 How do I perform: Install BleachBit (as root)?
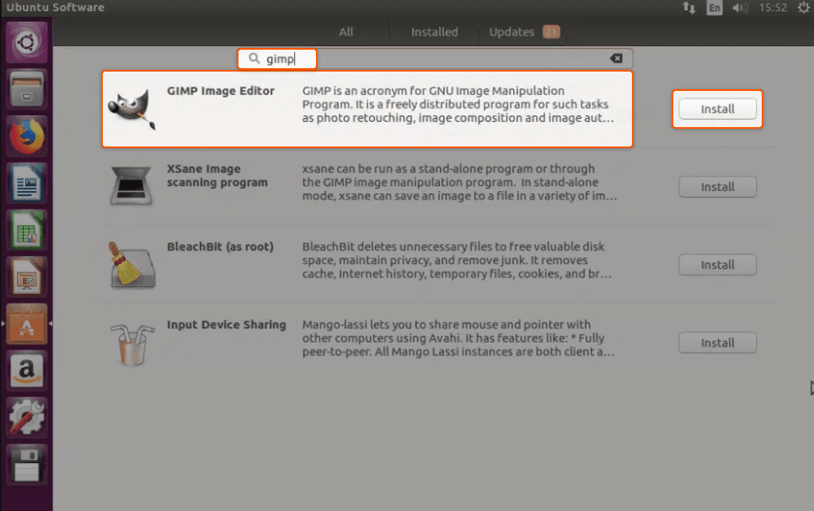pyautogui.click(x=717, y=264)
